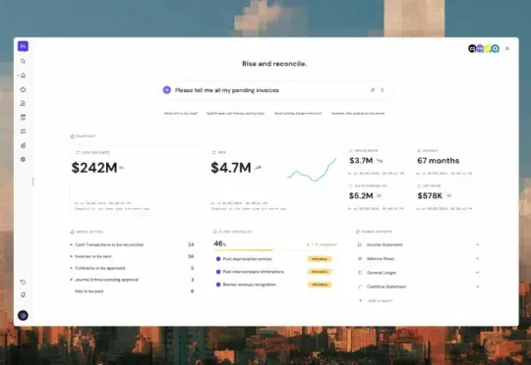Screen dimensions: 531x365
Task: Click the drag handle next to Runway label
Action: (x=419, y=151)
